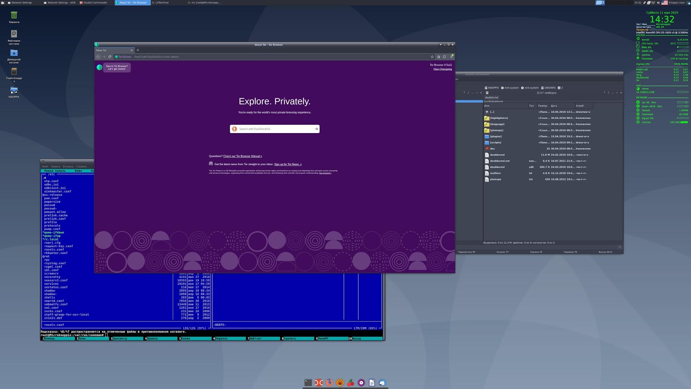Select resolv.conf in the mc panel

click(54, 249)
